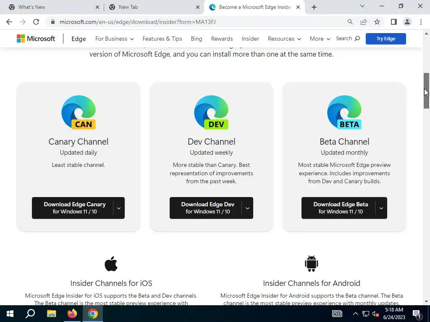Open a new tab with the plus button
The image size is (430, 322).
[314, 7]
